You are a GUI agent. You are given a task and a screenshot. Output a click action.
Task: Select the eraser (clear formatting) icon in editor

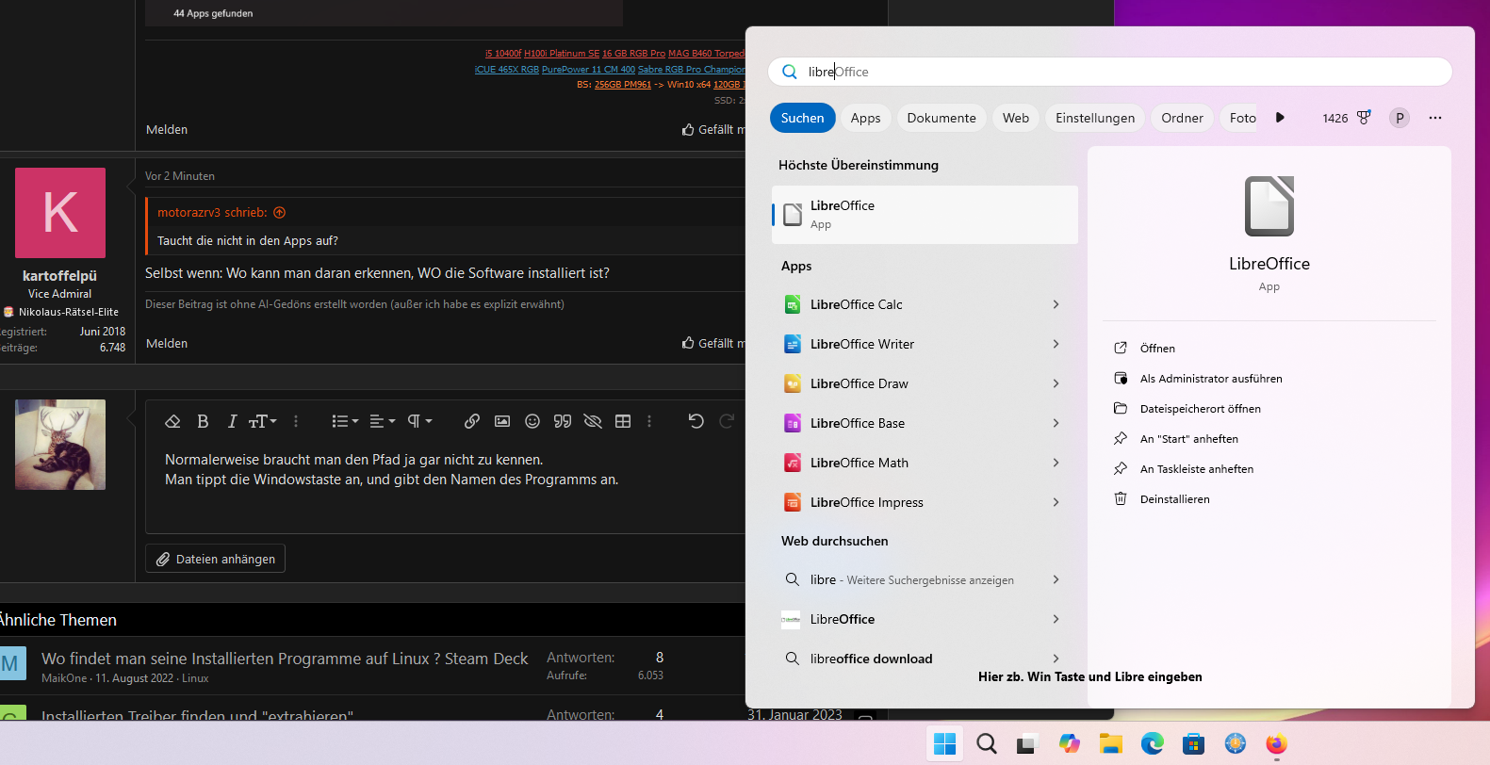[172, 421]
